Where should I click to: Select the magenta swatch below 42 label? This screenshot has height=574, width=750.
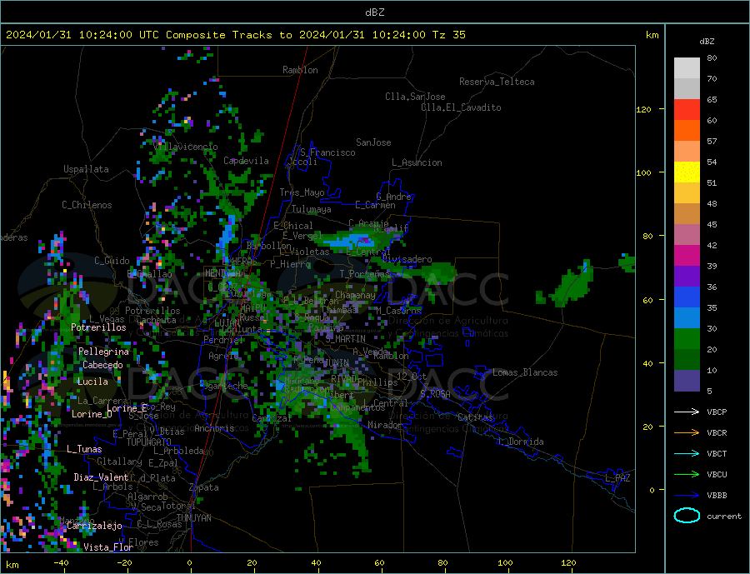tap(687, 256)
